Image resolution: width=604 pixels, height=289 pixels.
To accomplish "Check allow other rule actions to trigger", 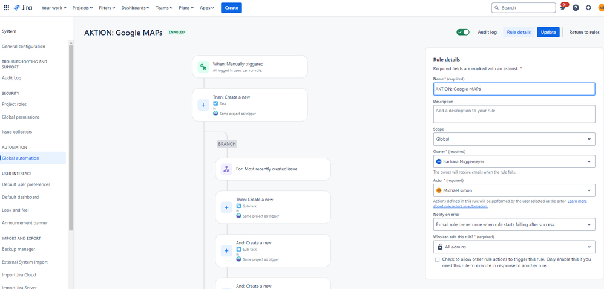I will coord(437,260).
